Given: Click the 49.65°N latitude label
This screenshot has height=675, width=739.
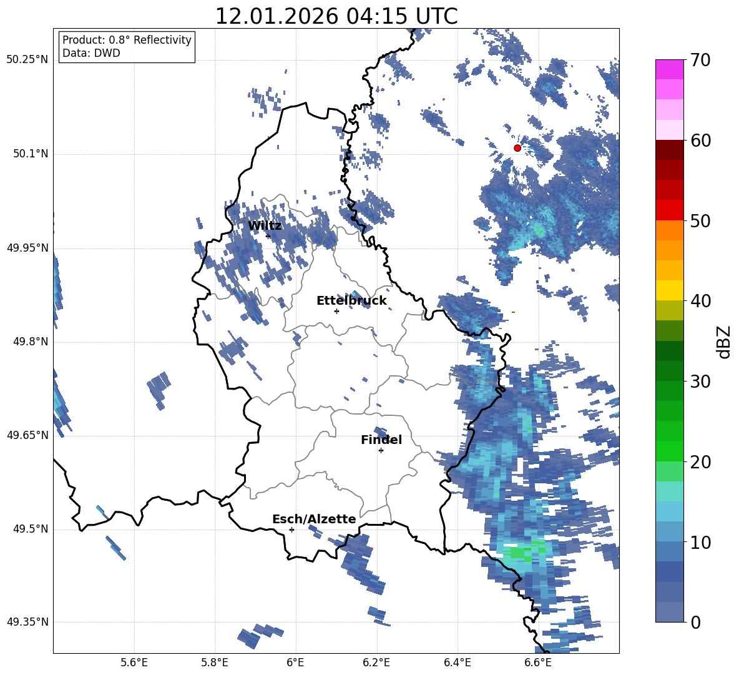Looking at the screenshot, I should tap(27, 435).
